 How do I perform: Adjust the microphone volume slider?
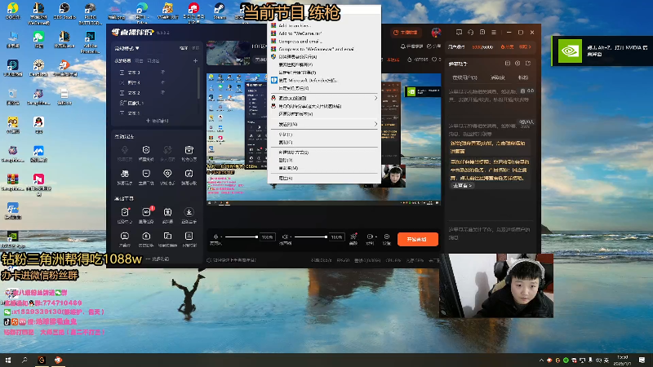pos(242,237)
